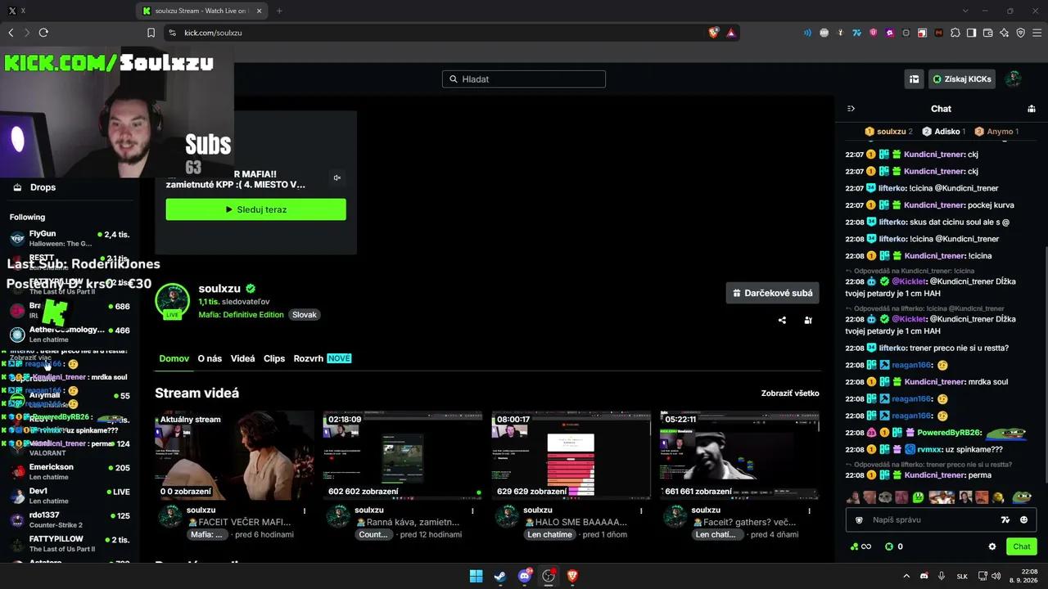Share the soulxzu channel
1048x589 pixels.
(782, 320)
